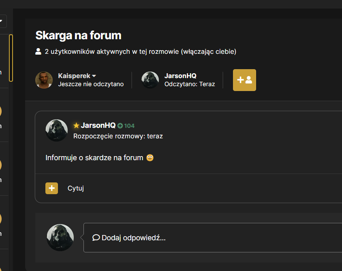The image size is (342, 271).
Task: Click the add participant icon button
Action: 244,80
